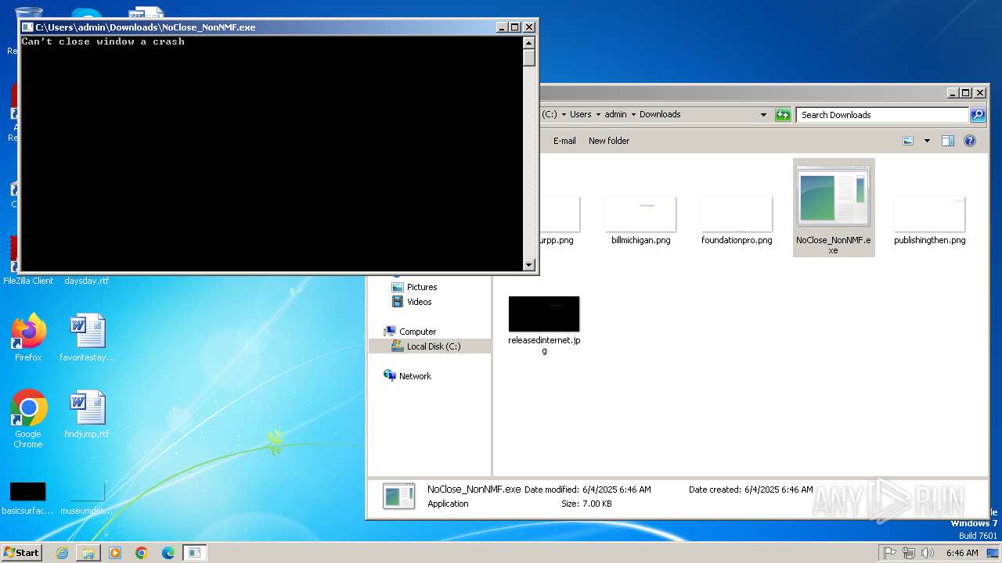
Task: Open Explorer help icon
Action: coord(970,141)
